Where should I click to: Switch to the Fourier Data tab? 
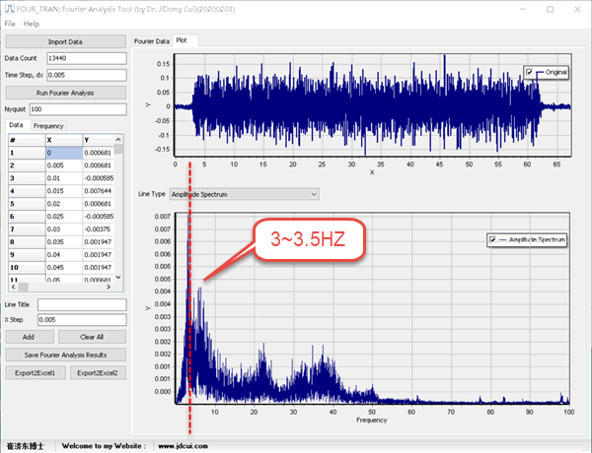152,40
